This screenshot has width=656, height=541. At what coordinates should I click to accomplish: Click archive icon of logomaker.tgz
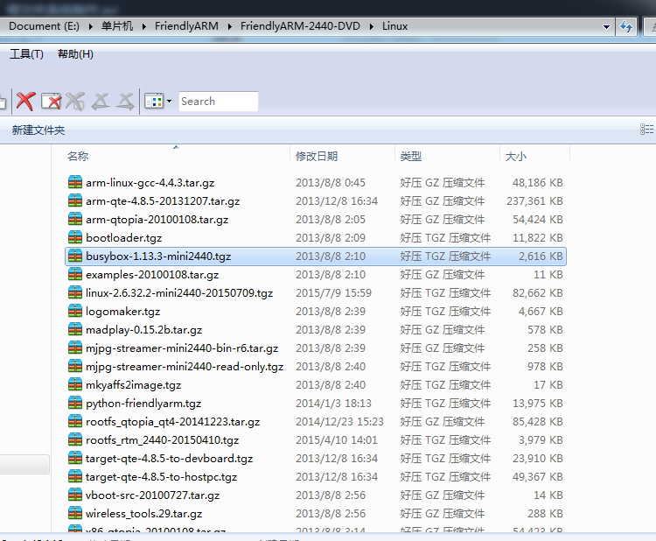(x=75, y=311)
